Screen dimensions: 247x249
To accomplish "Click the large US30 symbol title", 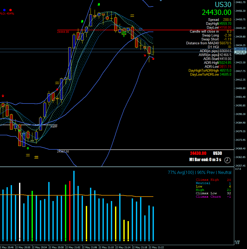I will tap(223, 5).
